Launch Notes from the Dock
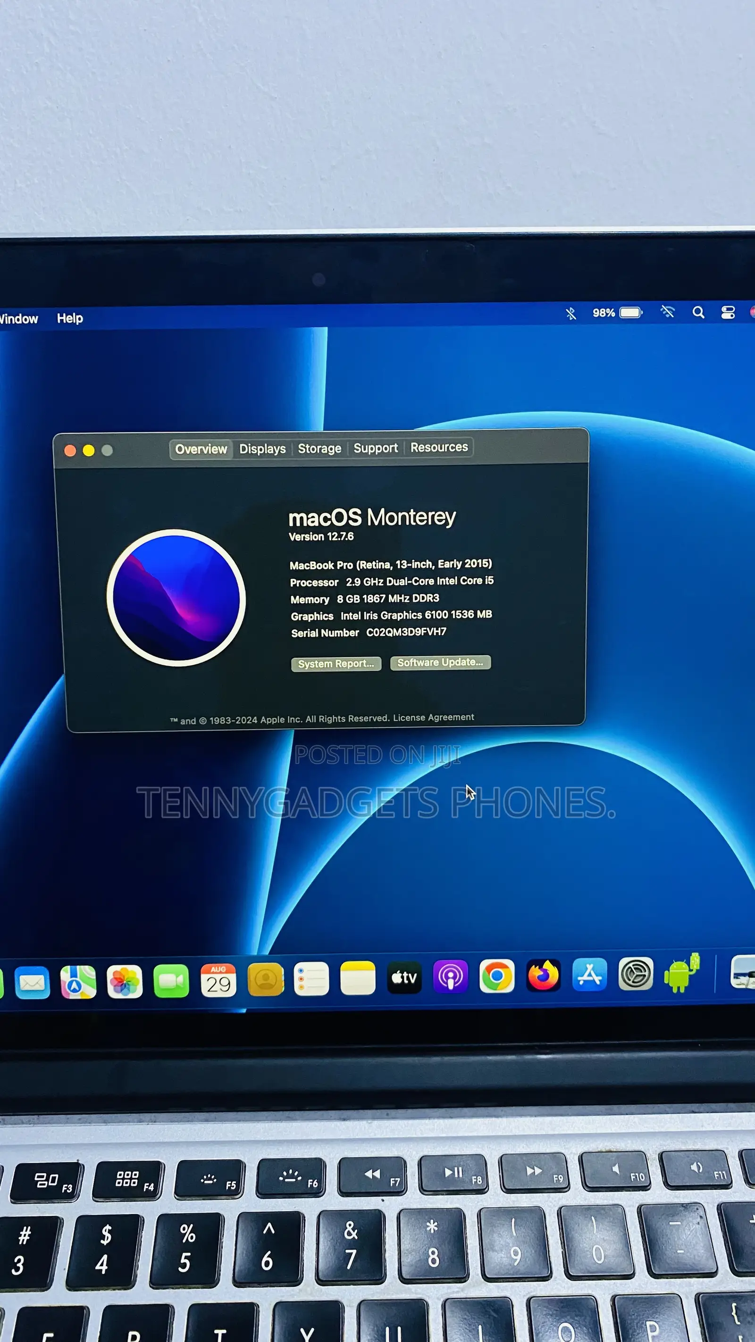 (x=358, y=978)
